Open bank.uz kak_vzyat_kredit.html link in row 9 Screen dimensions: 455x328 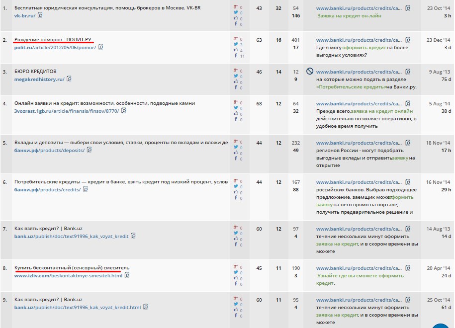tap(78, 308)
